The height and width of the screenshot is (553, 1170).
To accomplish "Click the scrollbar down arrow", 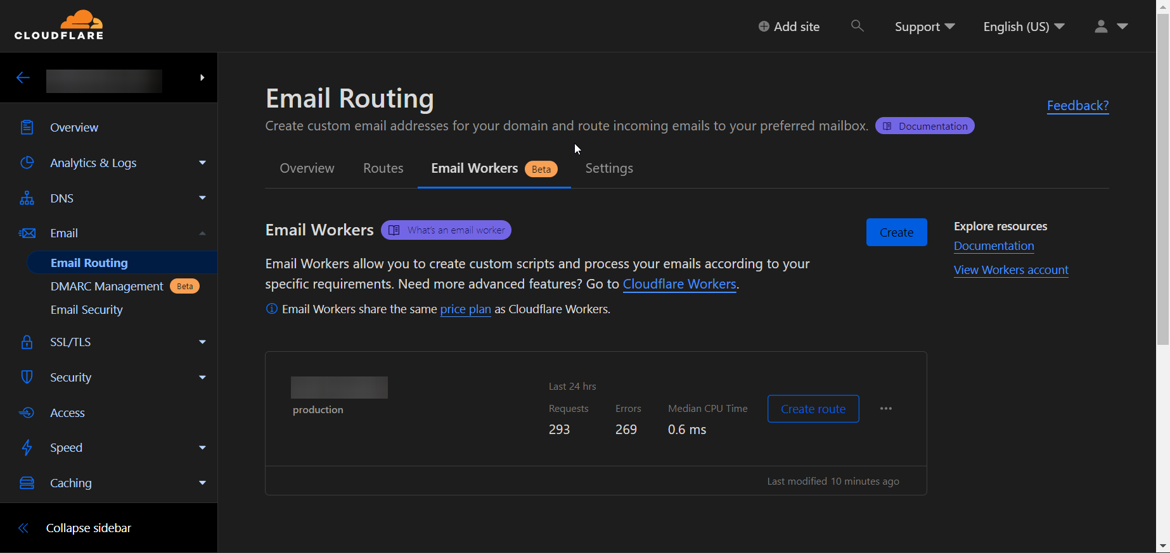I will click(x=1163, y=545).
